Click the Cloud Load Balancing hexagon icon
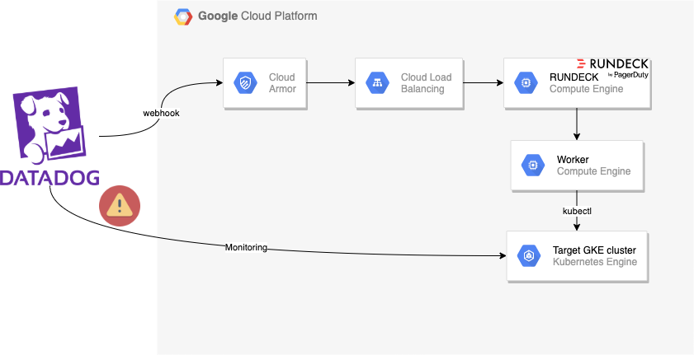The height and width of the screenshot is (355, 694). pyautogui.click(x=377, y=83)
